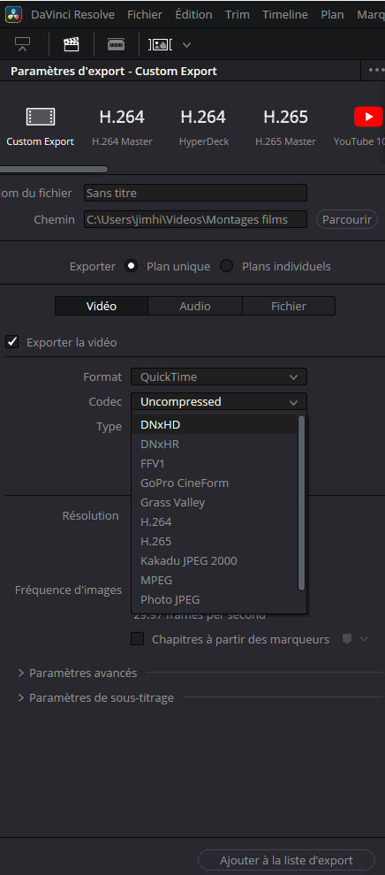The image size is (385, 875).
Task: Open the clapperboard media icon
Action: click(72, 45)
